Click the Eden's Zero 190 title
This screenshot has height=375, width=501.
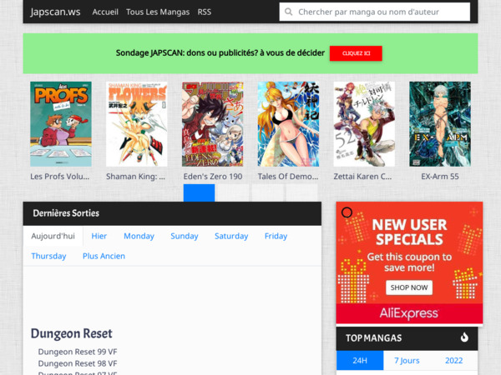click(x=213, y=177)
